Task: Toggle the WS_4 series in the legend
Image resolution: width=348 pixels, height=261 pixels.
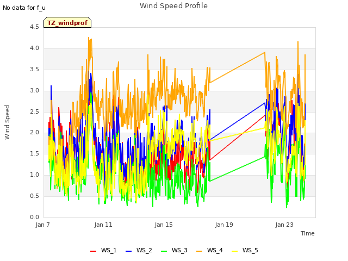Action: point(209,250)
